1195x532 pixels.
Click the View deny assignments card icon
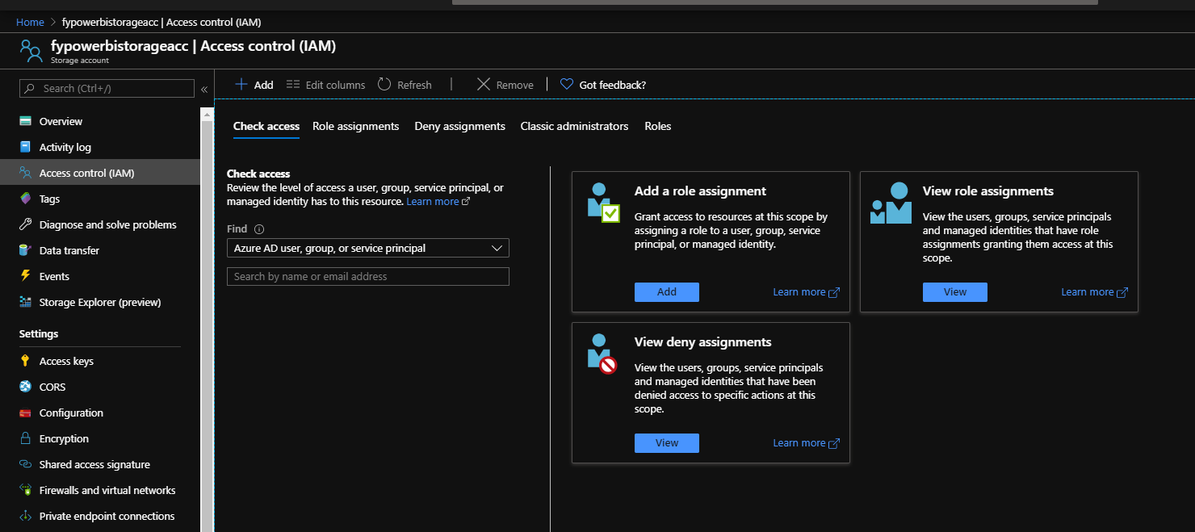(603, 354)
